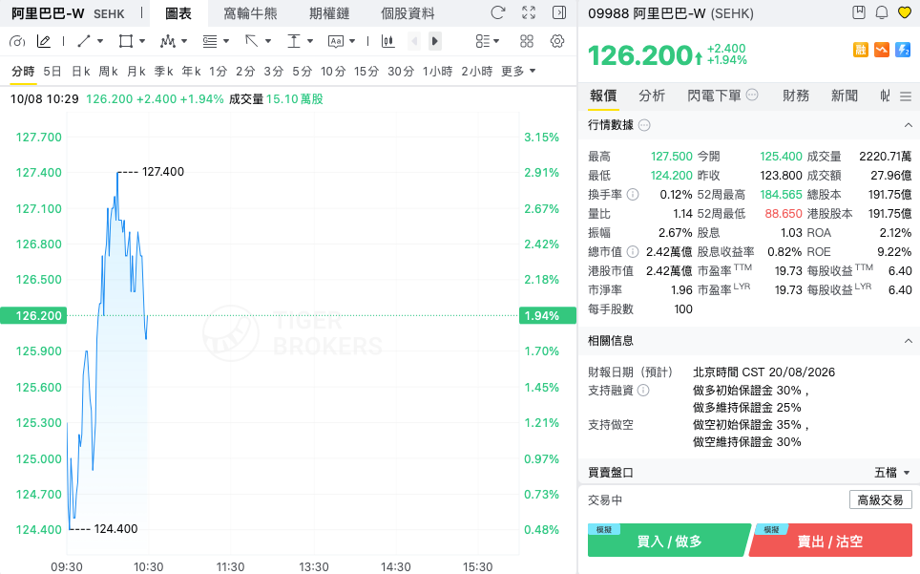
Task: Open trend line tool dropdown arrow
Action: (100, 41)
